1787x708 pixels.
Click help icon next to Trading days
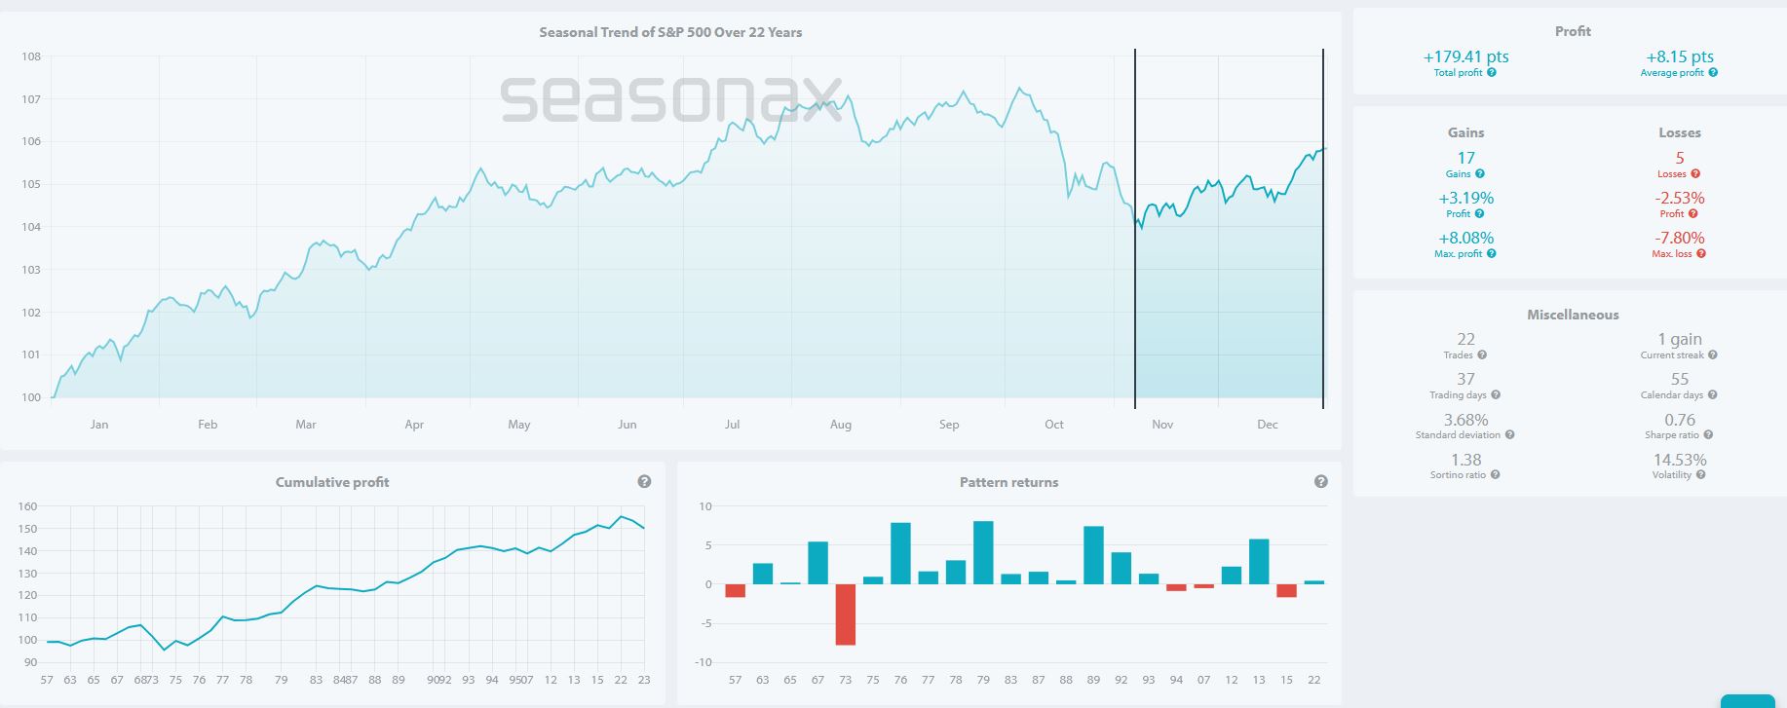(x=1496, y=395)
